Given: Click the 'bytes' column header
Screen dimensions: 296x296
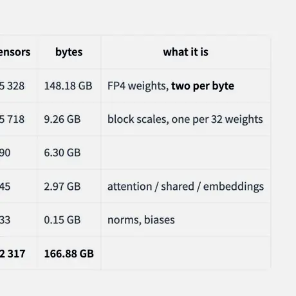Looking at the screenshot, I should coord(69,52).
